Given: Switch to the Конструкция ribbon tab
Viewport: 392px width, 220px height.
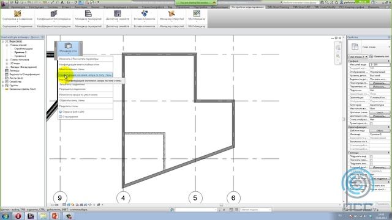Looking at the screenshot, I should [x=37, y=7].
